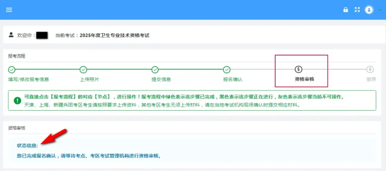
Task: Toggle fullscreen mode icon
Action: click(357, 9)
